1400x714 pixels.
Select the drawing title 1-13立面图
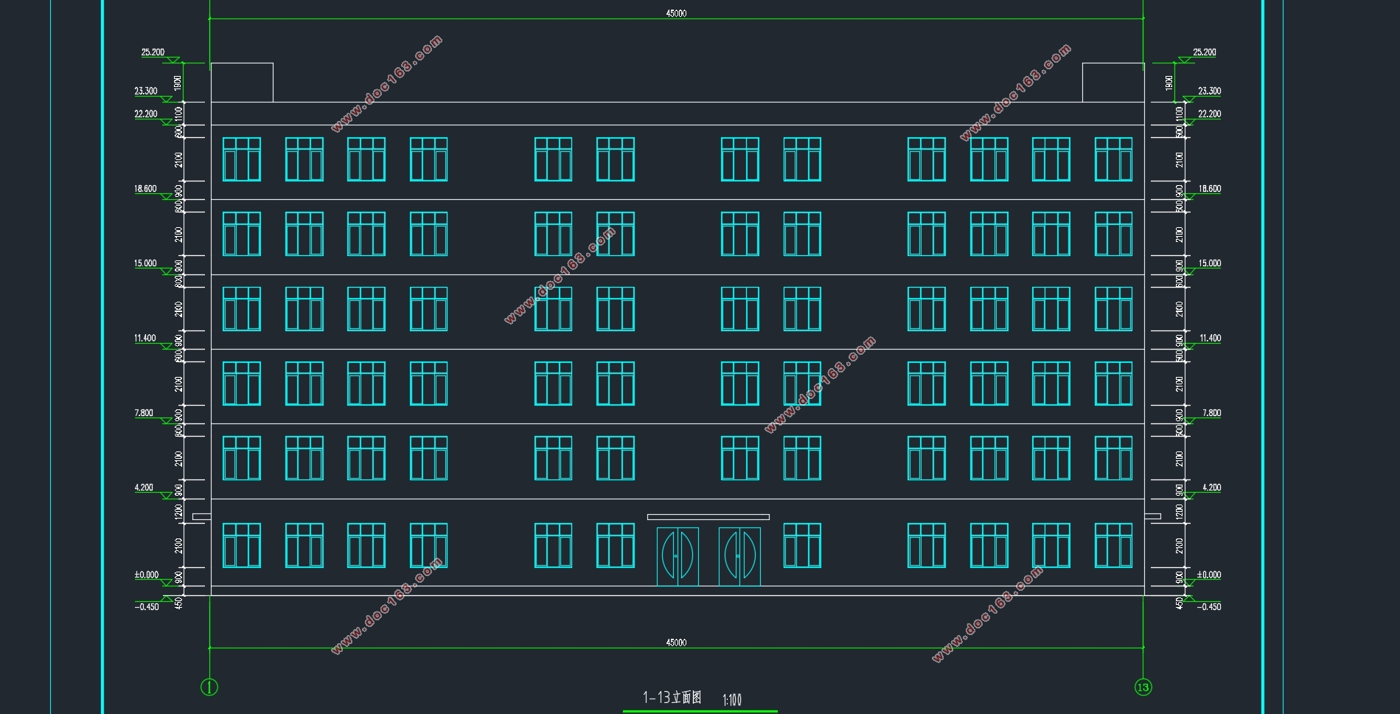click(672, 697)
